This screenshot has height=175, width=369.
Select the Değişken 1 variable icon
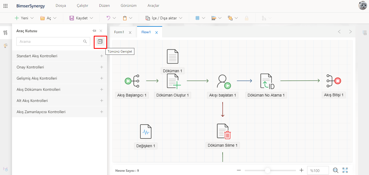[x=146, y=132]
